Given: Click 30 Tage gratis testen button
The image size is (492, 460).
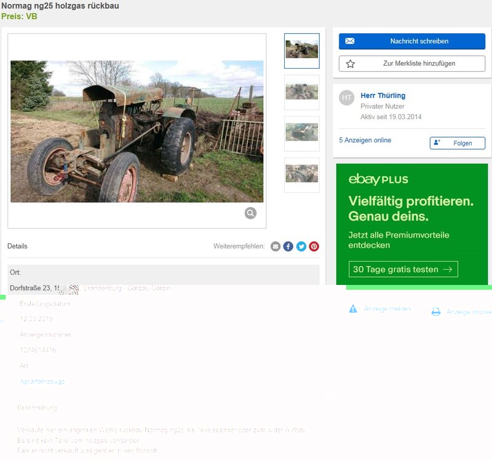Looking at the screenshot, I should click(403, 269).
